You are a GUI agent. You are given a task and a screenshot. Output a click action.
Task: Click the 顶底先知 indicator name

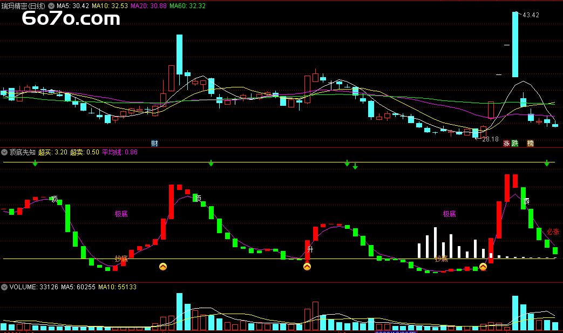pos(23,152)
